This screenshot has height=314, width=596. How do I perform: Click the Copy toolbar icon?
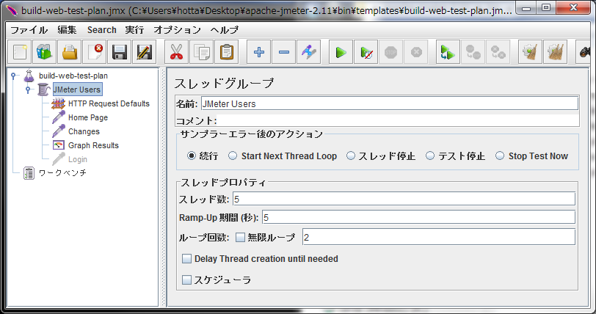pos(201,52)
